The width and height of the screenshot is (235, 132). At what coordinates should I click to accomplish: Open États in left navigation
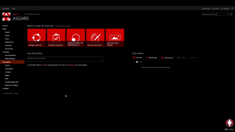click(x=7, y=78)
